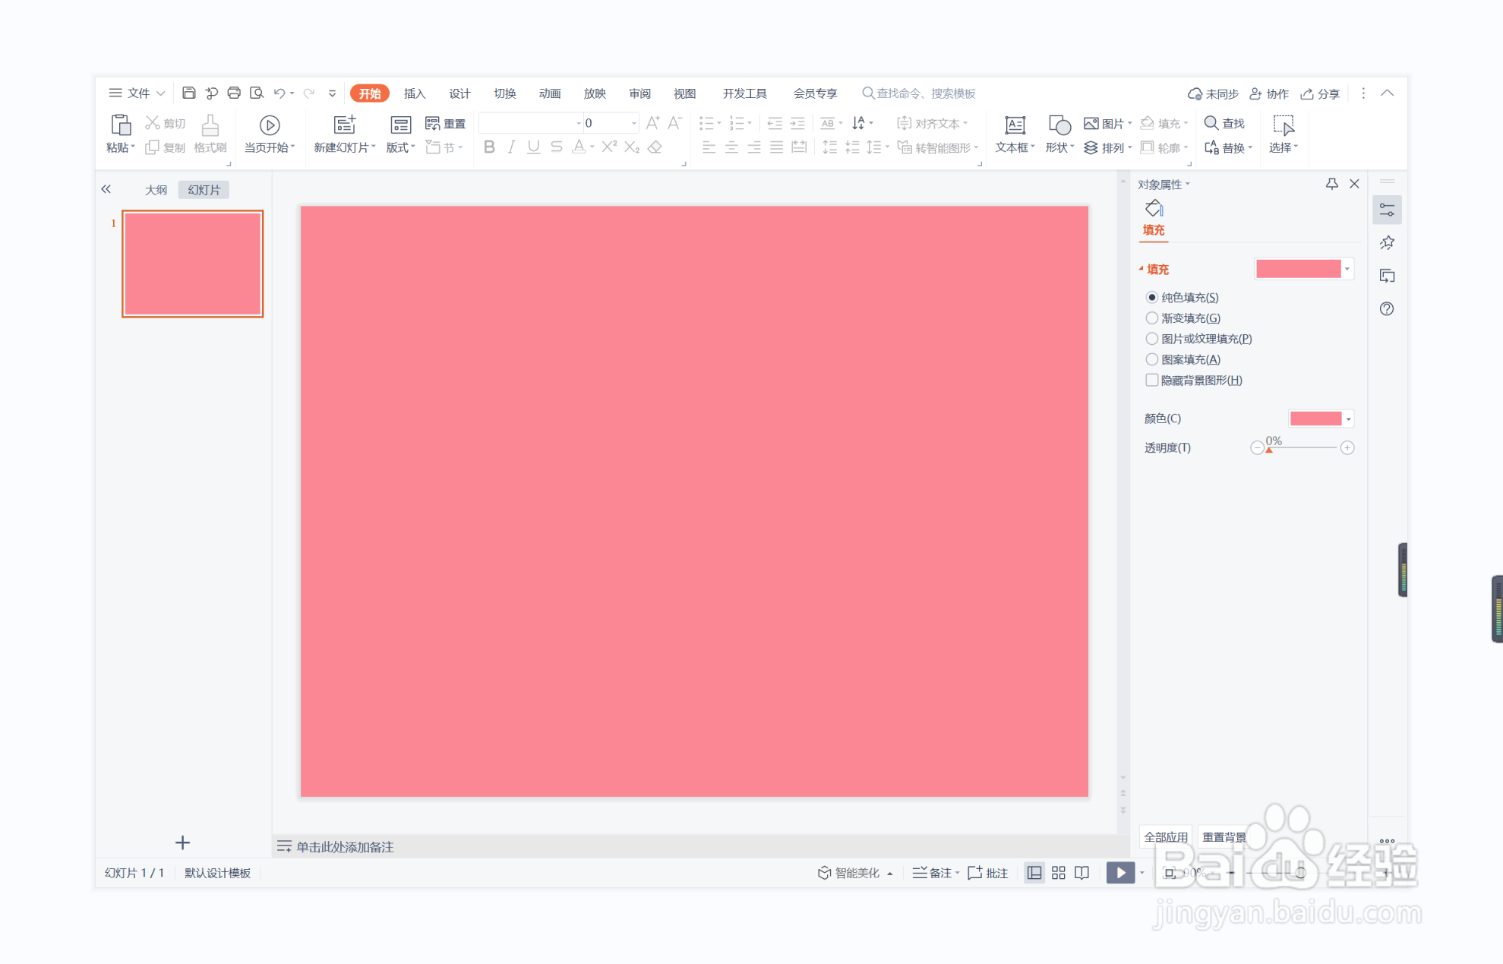Click Apply to All (全部应用) button

click(1165, 836)
